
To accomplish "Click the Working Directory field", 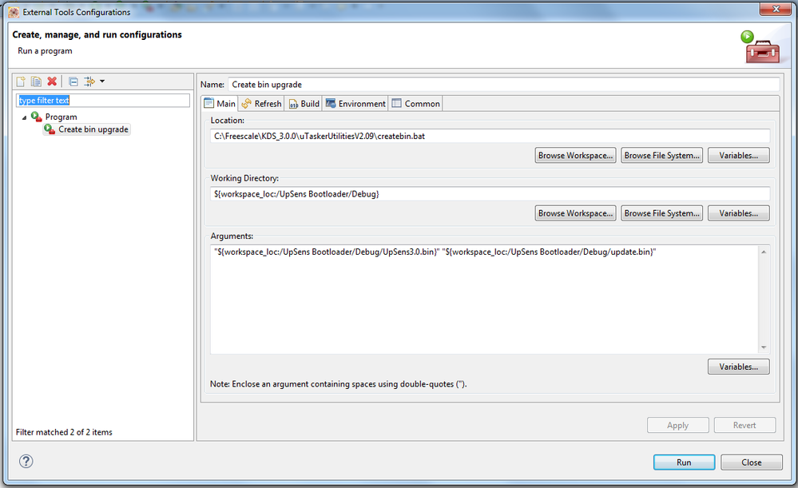I will pyautogui.click(x=490, y=194).
